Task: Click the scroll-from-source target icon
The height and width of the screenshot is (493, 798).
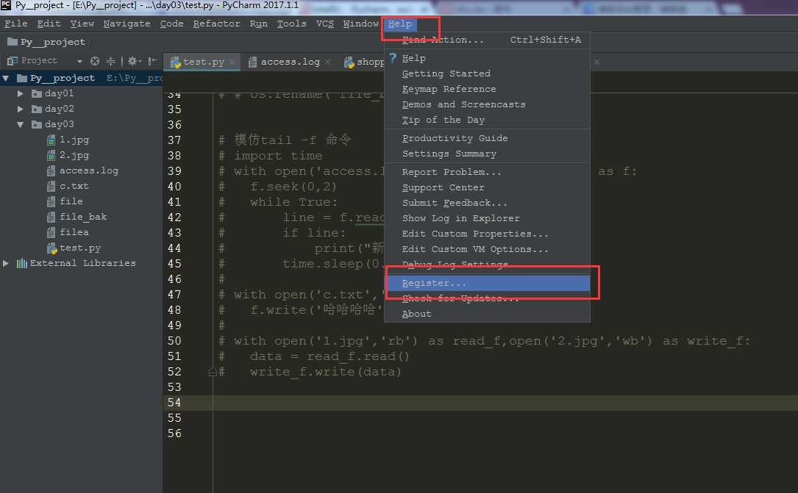Action: point(95,61)
